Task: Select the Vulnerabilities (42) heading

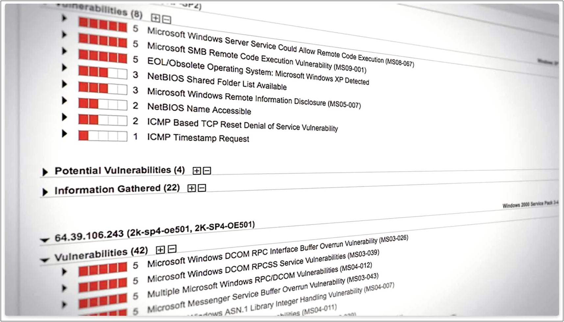Action: click(x=101, y=254)
